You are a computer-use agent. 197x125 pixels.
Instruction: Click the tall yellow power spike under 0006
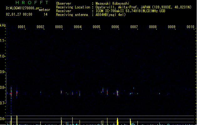click(x=117, y=121)
